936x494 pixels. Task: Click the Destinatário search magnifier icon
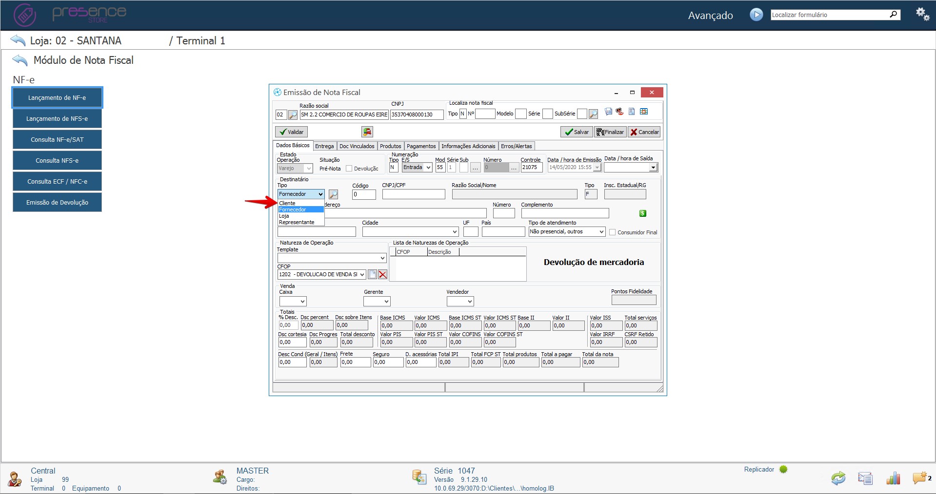(x=333, y=194)
